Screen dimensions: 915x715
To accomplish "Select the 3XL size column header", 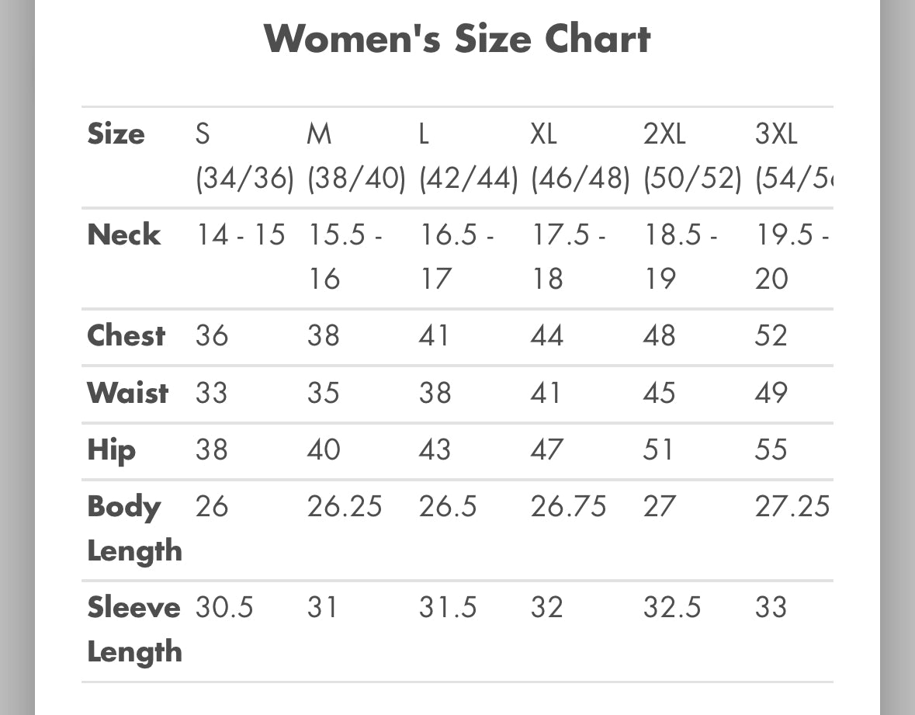I will (x=794, y=156).
